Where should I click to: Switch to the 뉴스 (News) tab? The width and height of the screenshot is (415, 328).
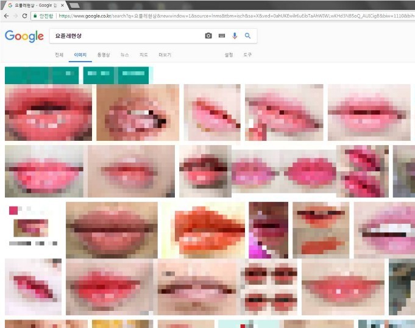click(x=125, y=55)
